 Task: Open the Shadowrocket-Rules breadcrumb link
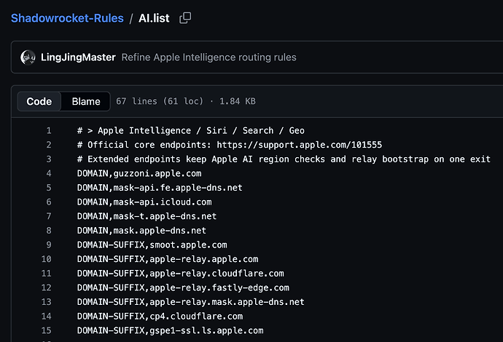(67, 18)
